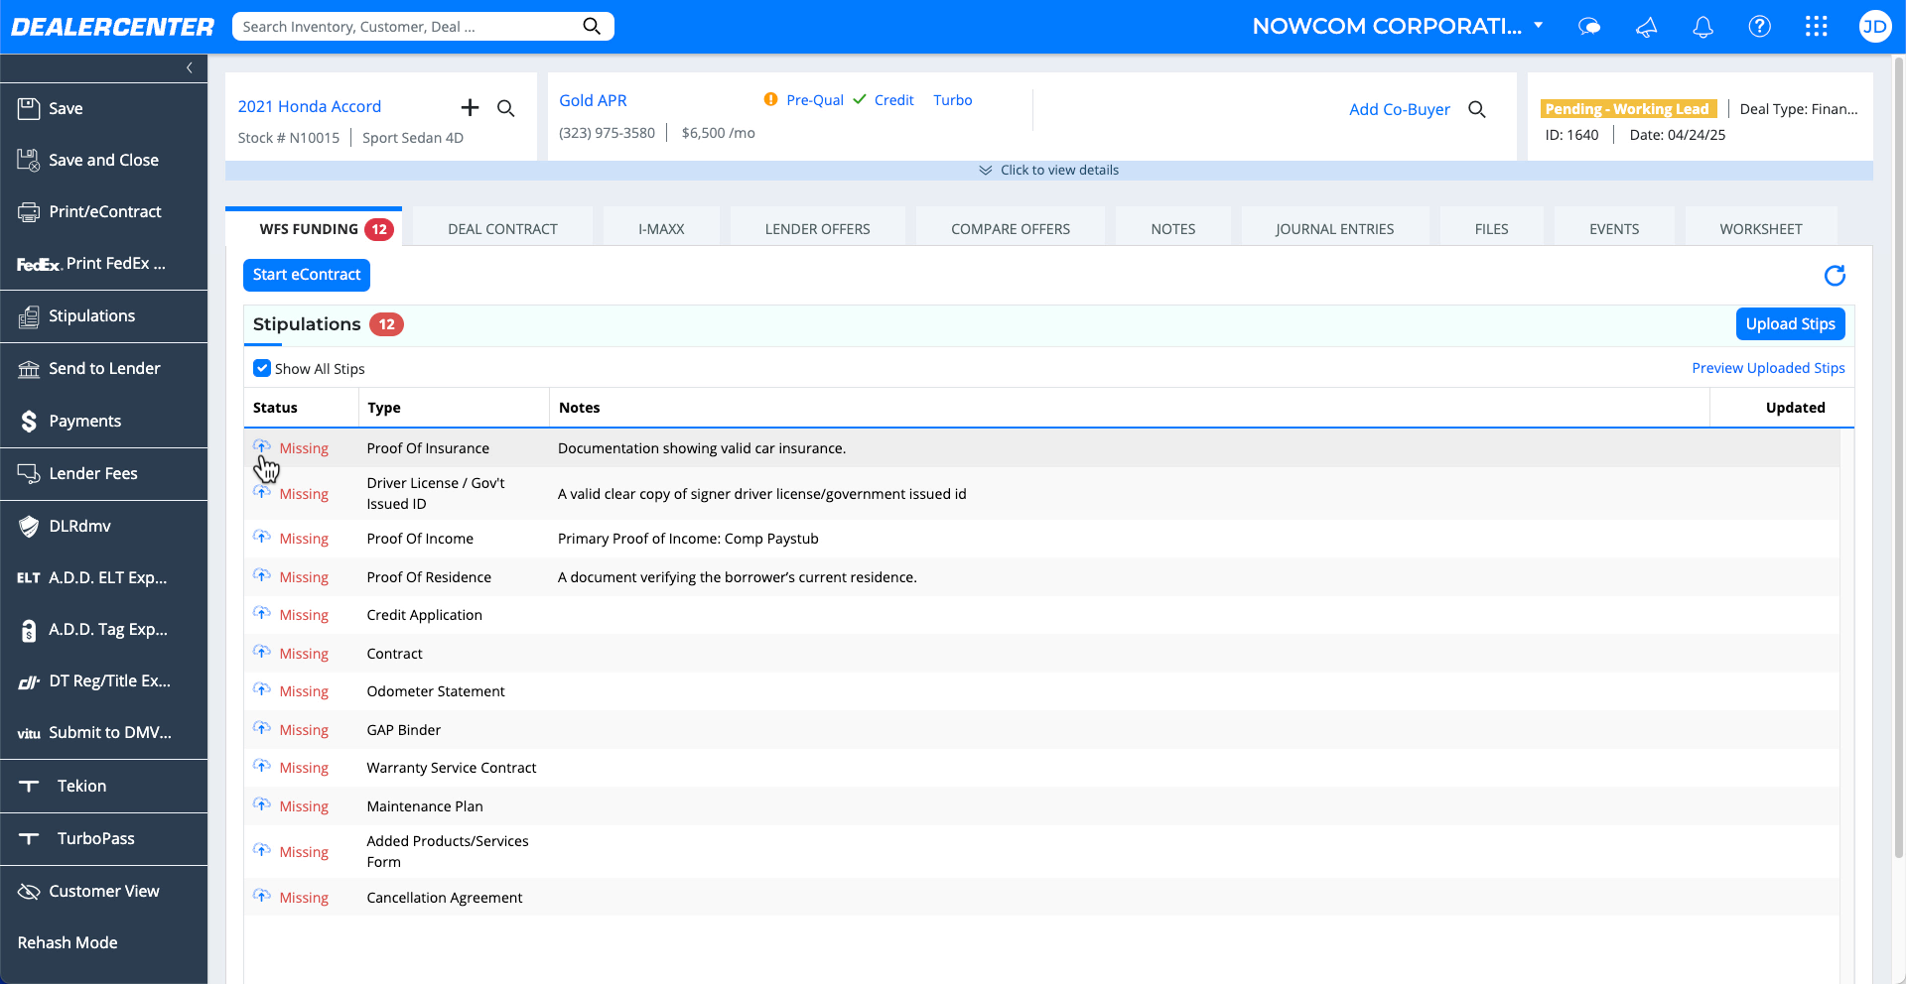Viewport: 1906px width, 984px height.
Task: Open Preview Uploaded Stips link
Action: 1768,368
